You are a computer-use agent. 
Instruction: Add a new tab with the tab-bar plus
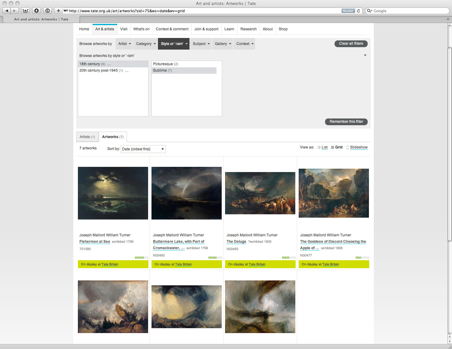[x=448, y=19]
